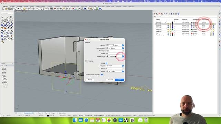
Task: Click the padlock icon in top toolbar
Action: [x=70, y=9]
